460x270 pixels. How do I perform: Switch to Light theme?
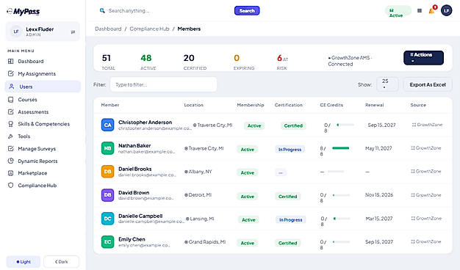[x=24, y=262]
